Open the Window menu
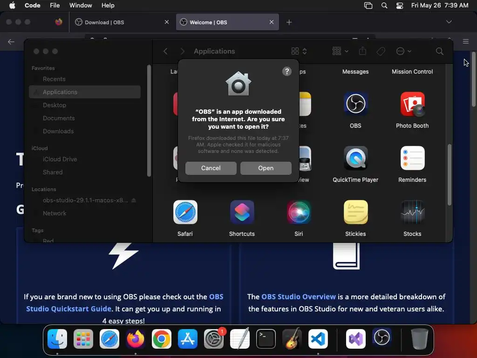This screenshot has height=358, width=477. [x=81, y=6]
